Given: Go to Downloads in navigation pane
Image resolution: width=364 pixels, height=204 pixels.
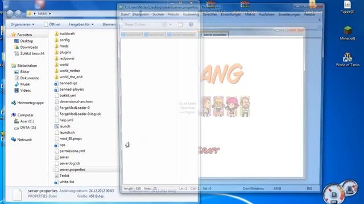Looking at the screenshot, I should pyautogui.click(x=26, y=47).
